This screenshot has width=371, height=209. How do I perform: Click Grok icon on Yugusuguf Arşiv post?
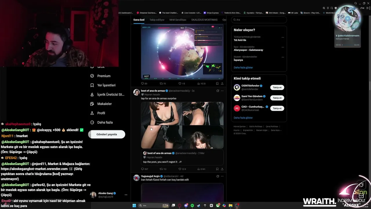point(218,176)
